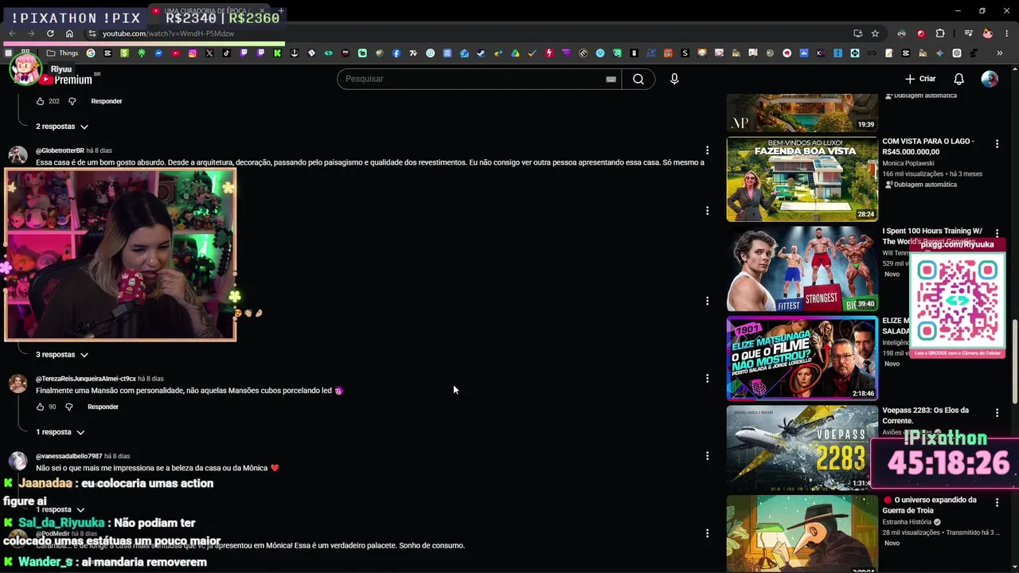Open the Facebook bookmark
This screenshot has height=573, width=1019.
tap(396, 53)
